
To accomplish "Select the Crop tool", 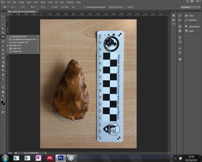I will pos(3,33).
